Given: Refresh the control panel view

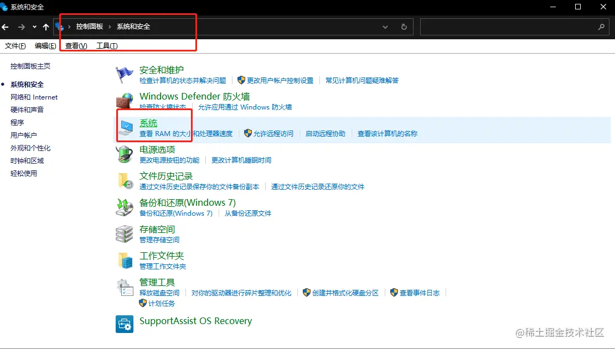Looking at the screenshot, I should tap(404, 27).
